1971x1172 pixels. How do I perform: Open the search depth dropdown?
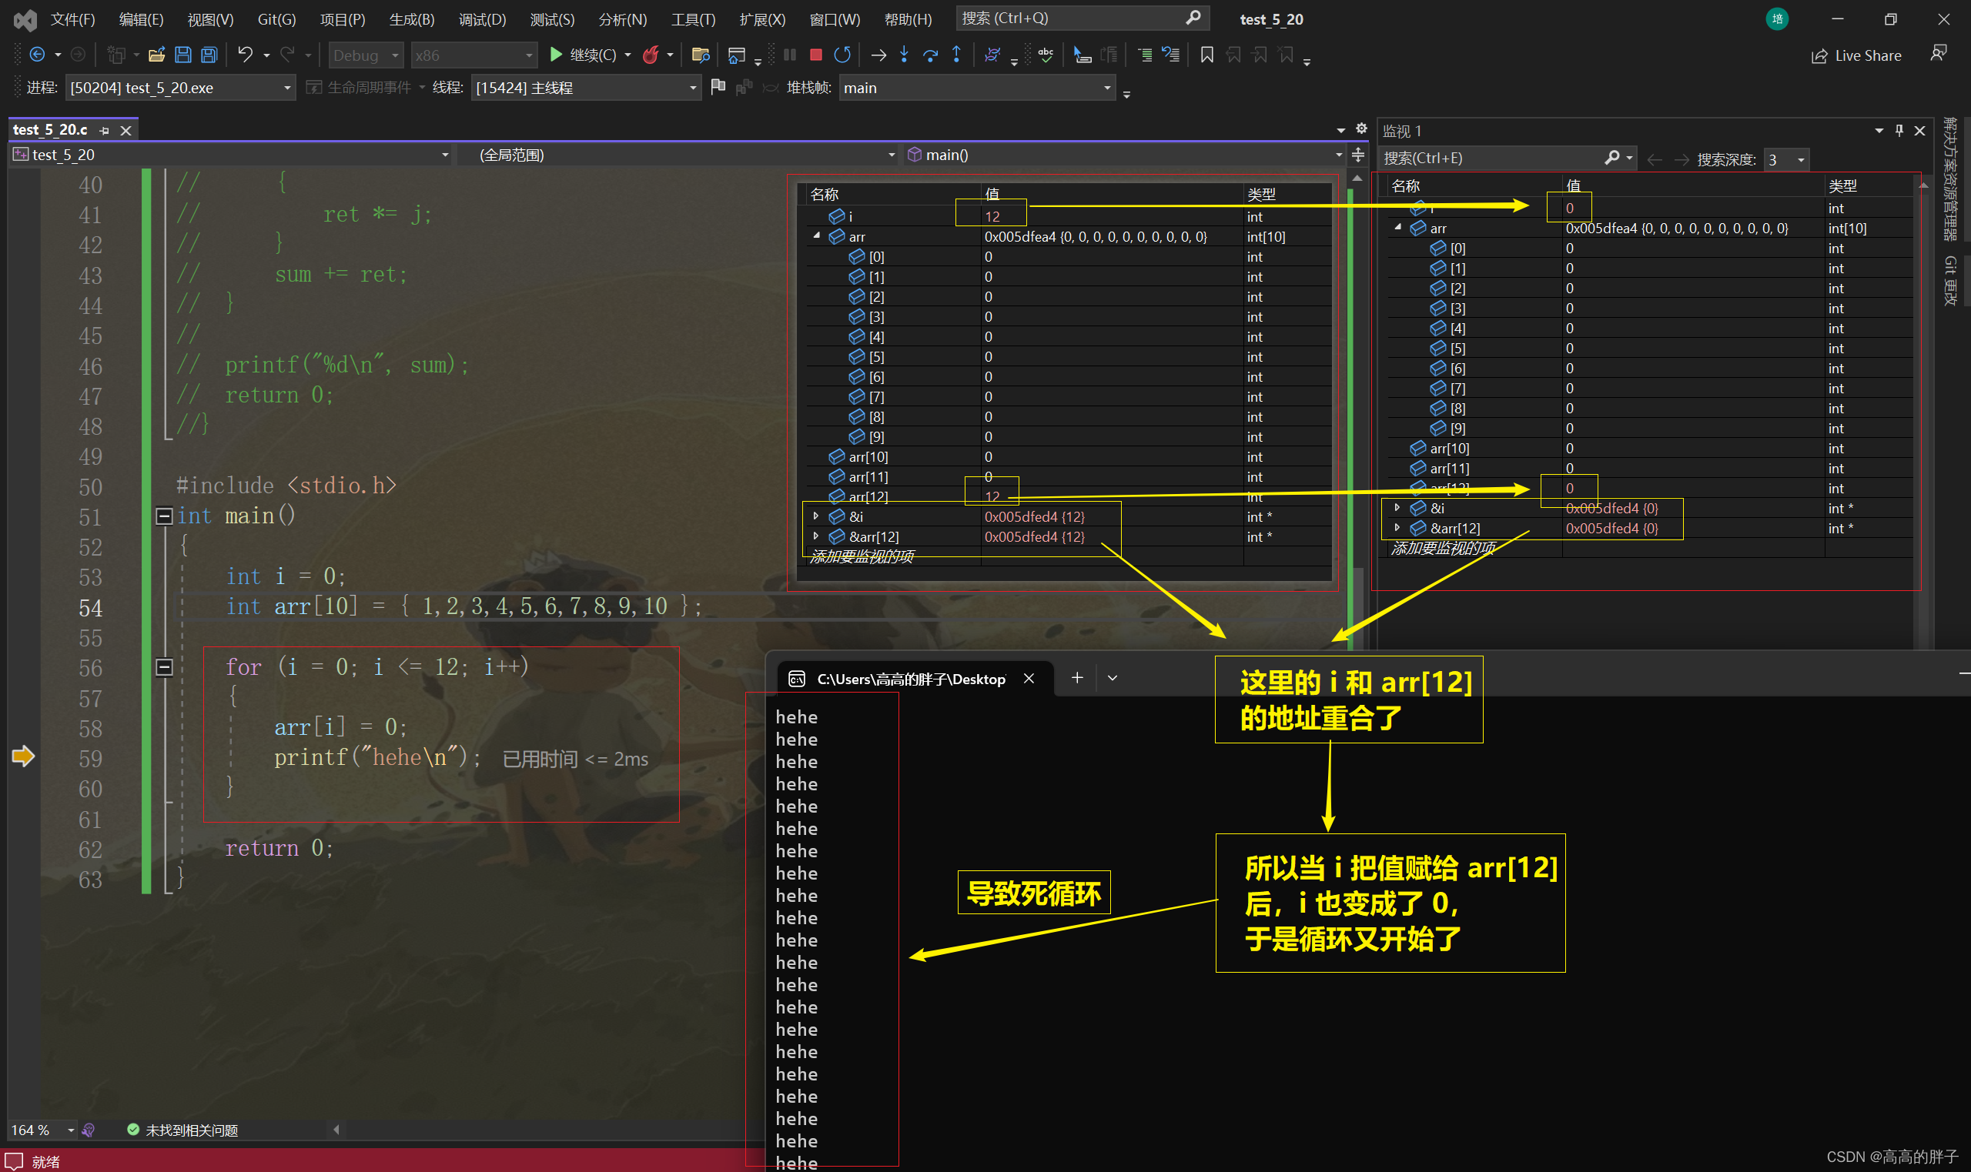1787,159
